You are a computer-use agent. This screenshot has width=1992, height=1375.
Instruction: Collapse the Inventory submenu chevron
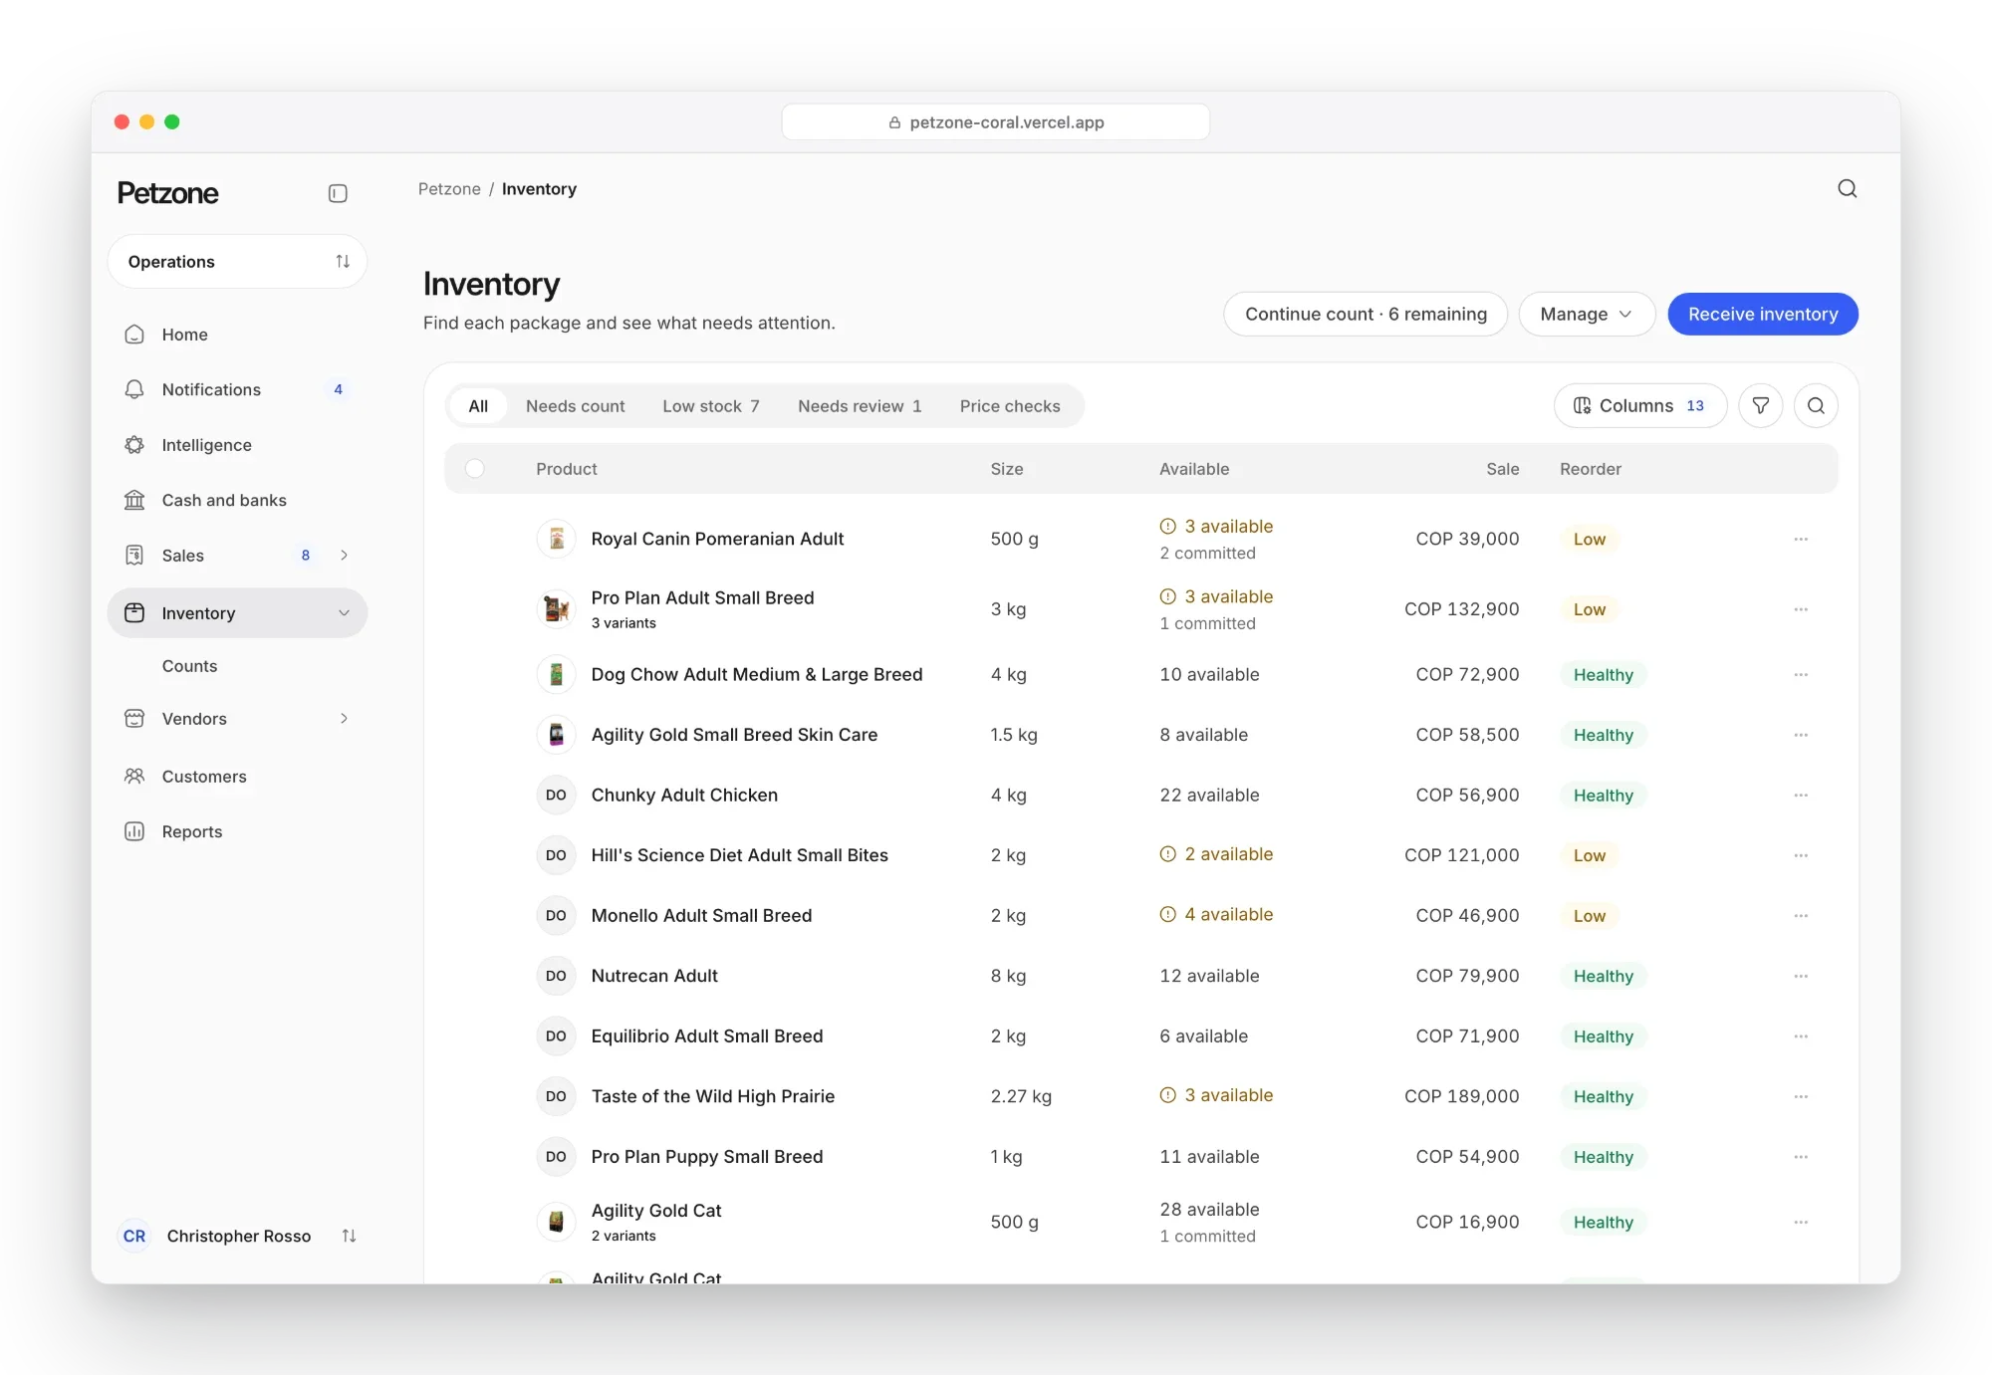(344, 613)
